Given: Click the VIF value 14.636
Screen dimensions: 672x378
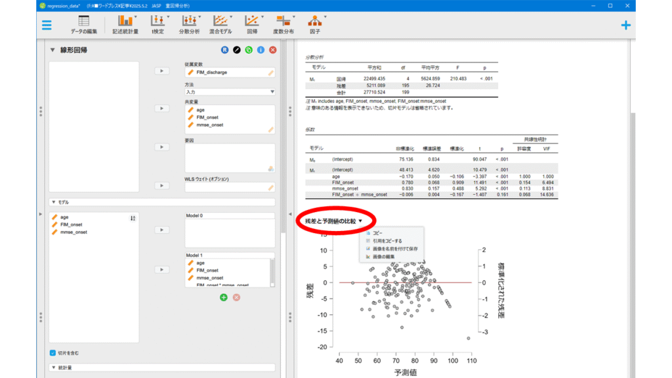Looking at the screenshot, I should click(547, 194).
